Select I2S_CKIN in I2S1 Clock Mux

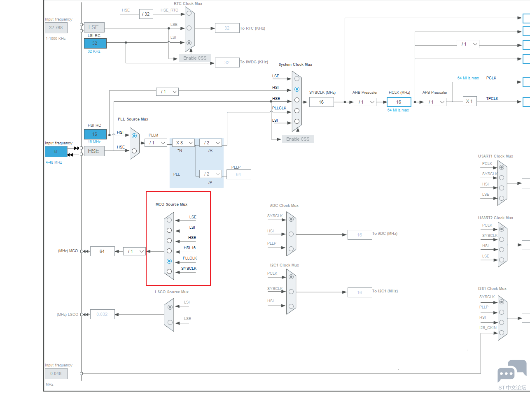[502, 333]
